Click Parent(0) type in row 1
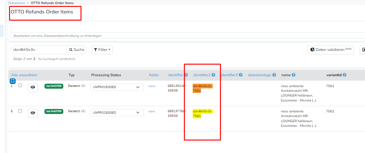Viewport: 365px width, 153px height. [x=77, y=86]
